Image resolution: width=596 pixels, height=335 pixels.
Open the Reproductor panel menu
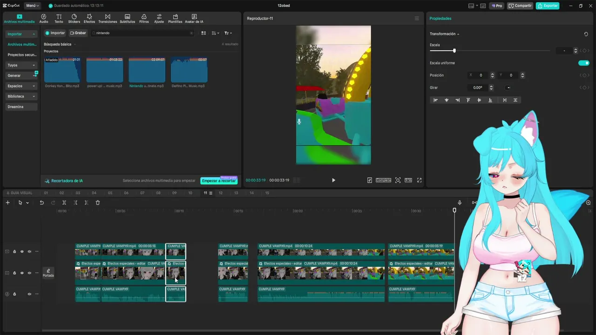click(417, 19)
